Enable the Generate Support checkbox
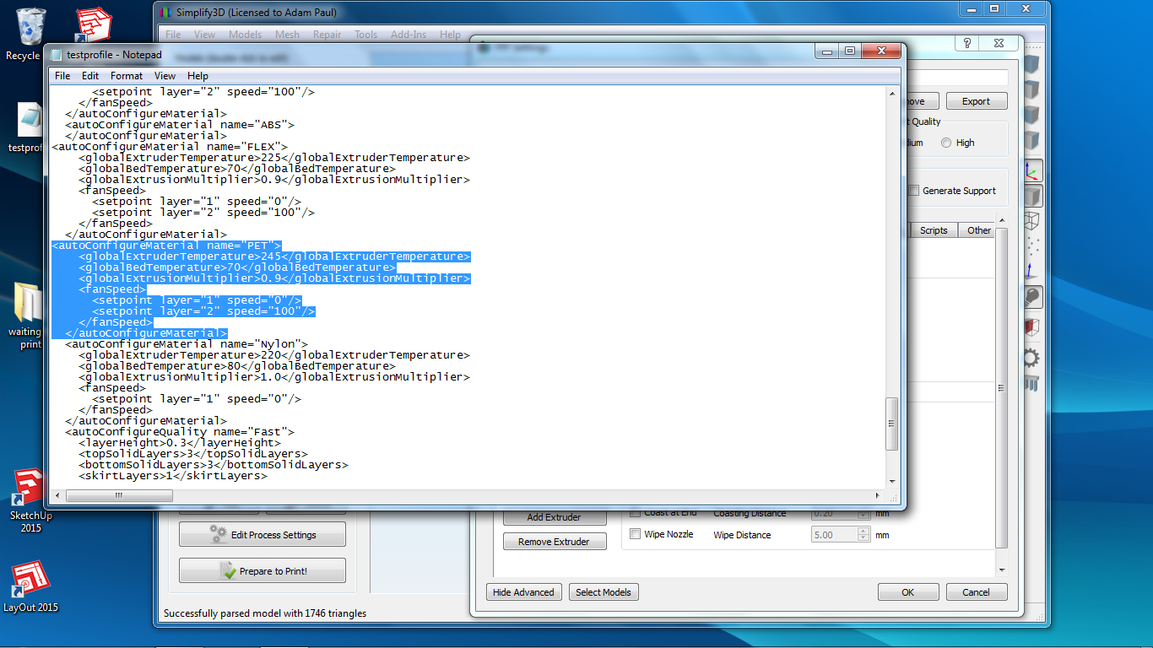The width and height of the screenshot is (1153, 648). tap(914, 191)
